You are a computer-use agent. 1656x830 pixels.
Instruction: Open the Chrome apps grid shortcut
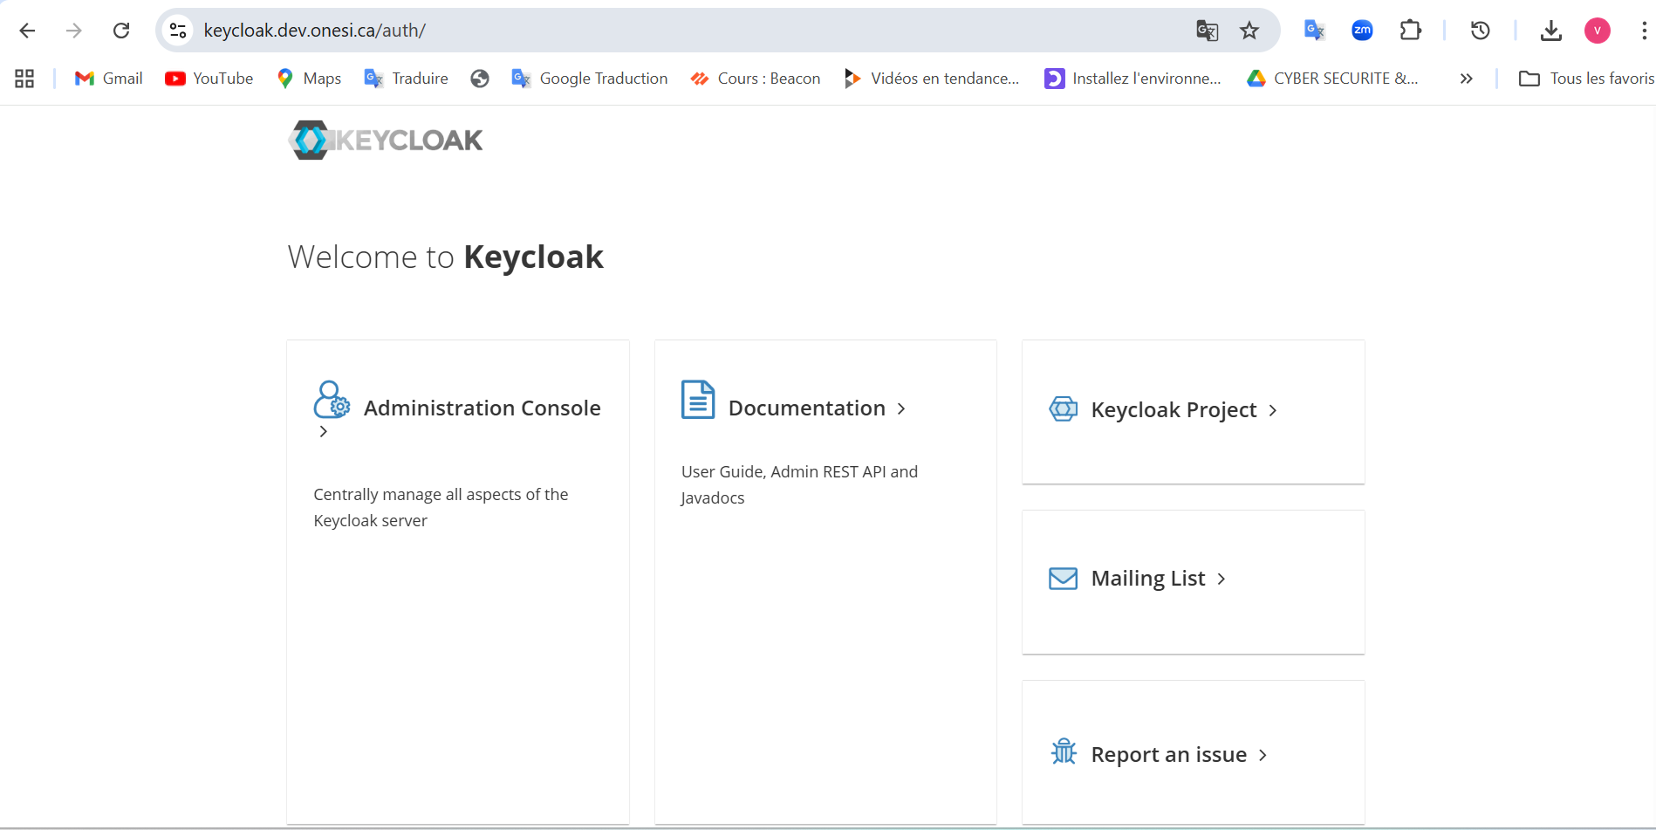tap(24, 79)
